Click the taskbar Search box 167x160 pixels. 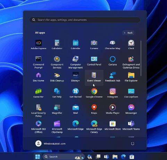pyautogui.click(x=64, y=157)
